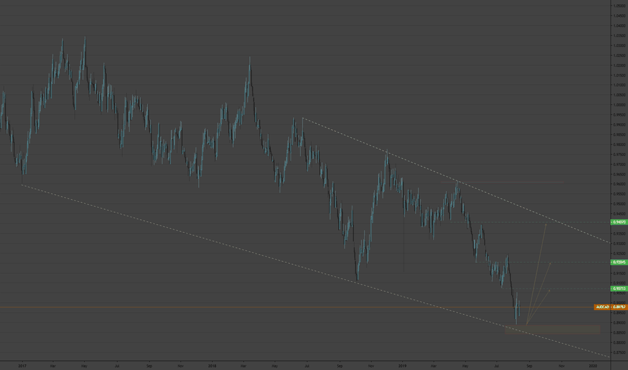Screen dimensions: 628x370
Task: Select the orange horizontal price line
Action: 296,307
